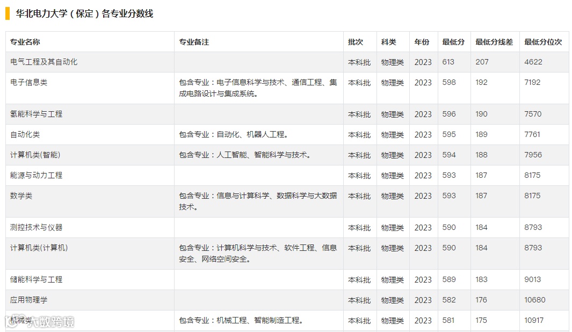This screenshot has height=332, width=572.
Task: Select the 测控技术与仪器 major name
Action: [x=36, y=228]
